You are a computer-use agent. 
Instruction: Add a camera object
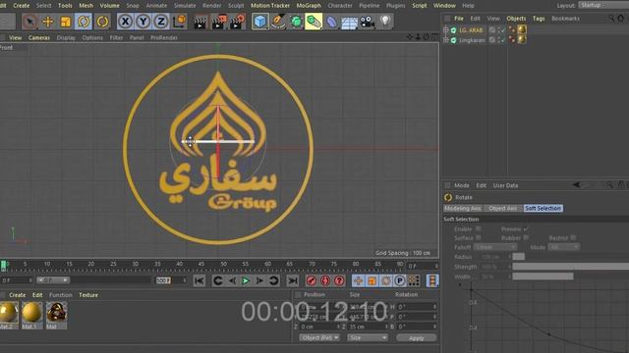point(367,22)
